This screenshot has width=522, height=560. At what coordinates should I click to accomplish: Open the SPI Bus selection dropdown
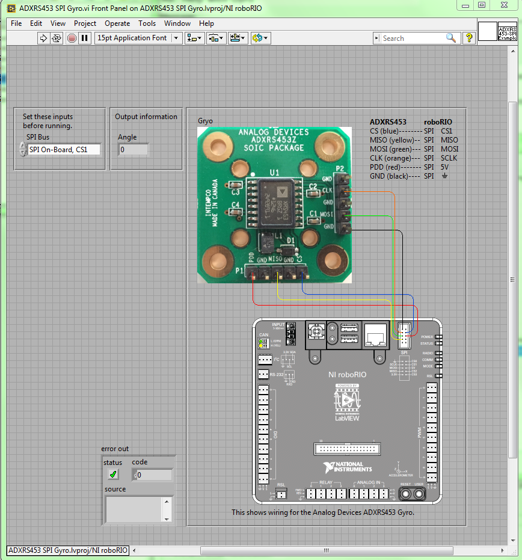coord(63,149)
